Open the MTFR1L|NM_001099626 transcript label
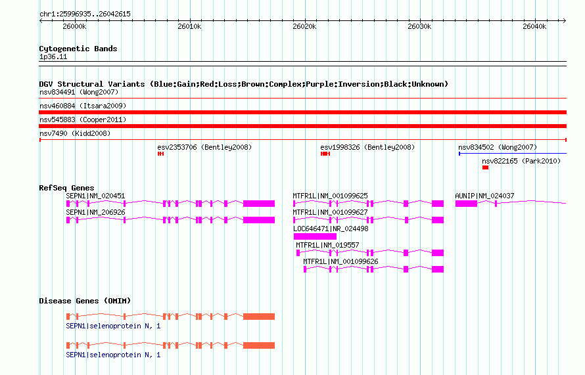This screenshot has width=585, height=375. pos(340,261)
